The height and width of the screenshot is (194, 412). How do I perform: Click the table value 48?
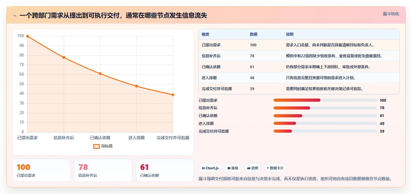252,78
